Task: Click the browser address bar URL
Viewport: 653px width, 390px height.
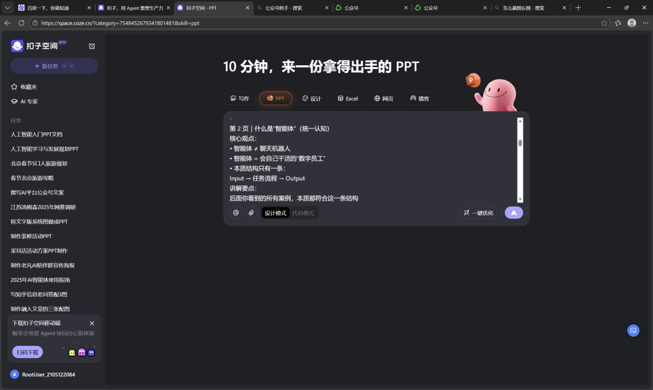Action: (x=120, y=23)
